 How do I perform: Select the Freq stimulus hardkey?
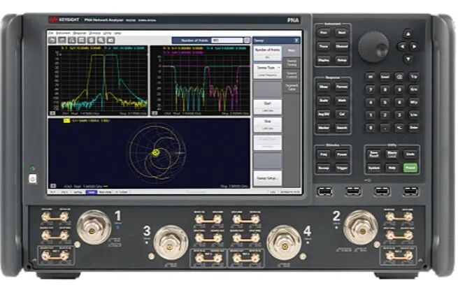pyautogui.click(x=324, y=154)
